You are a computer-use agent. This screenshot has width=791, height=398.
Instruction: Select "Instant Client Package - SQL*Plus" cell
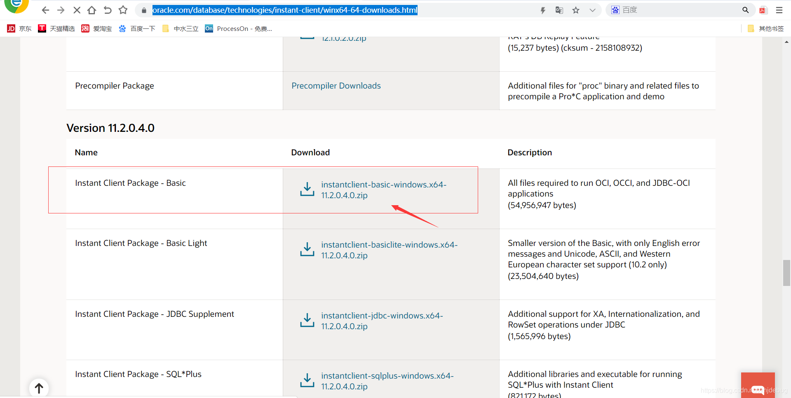[138, 374]
